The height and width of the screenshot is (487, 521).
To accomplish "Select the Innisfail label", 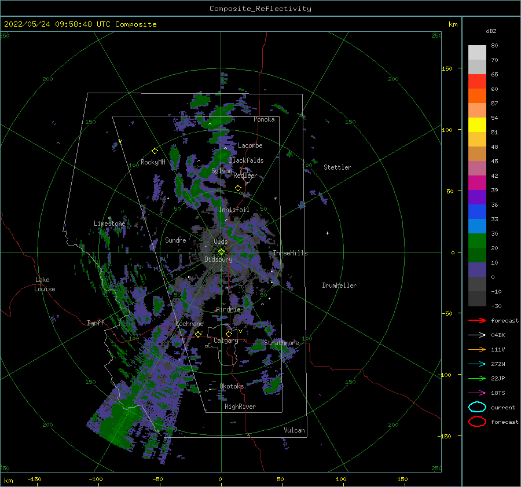I will (x=234, y=210).
